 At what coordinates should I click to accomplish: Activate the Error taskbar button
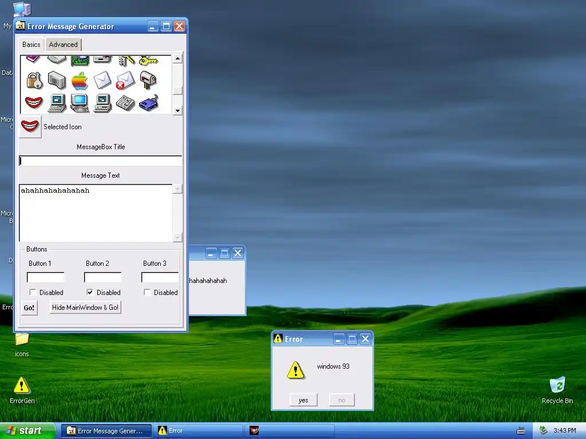point(198,431)
